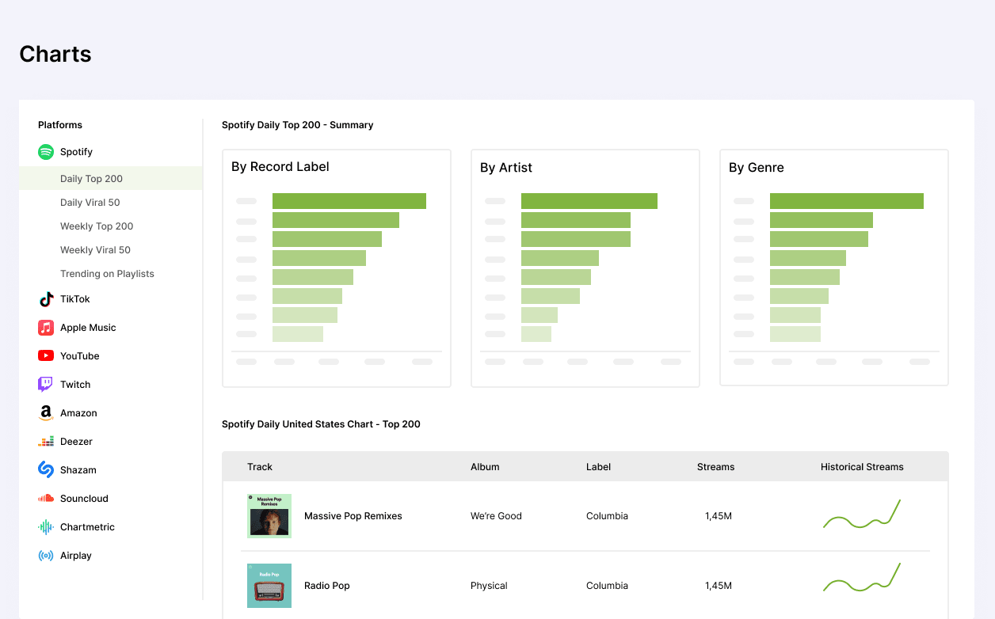Click the Radio Pop track name
Image resolution: width=995 pixels, height=619 pixels.
click(327, 586)
